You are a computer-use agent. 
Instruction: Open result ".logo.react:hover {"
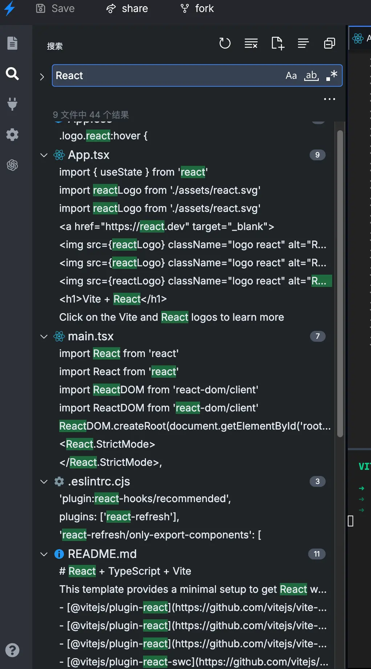(x=103, y=136)
